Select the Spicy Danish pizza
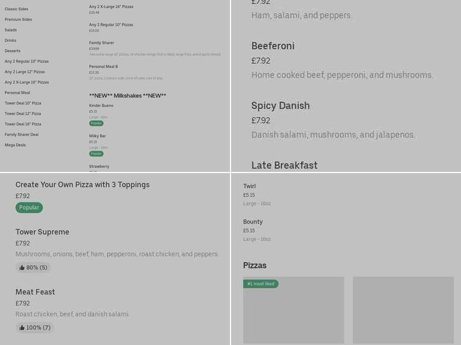 (x=281, y=106)
